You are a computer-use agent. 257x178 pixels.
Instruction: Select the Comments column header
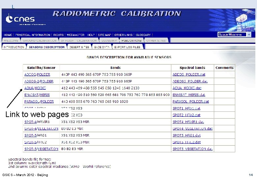[x=224, y=68]
